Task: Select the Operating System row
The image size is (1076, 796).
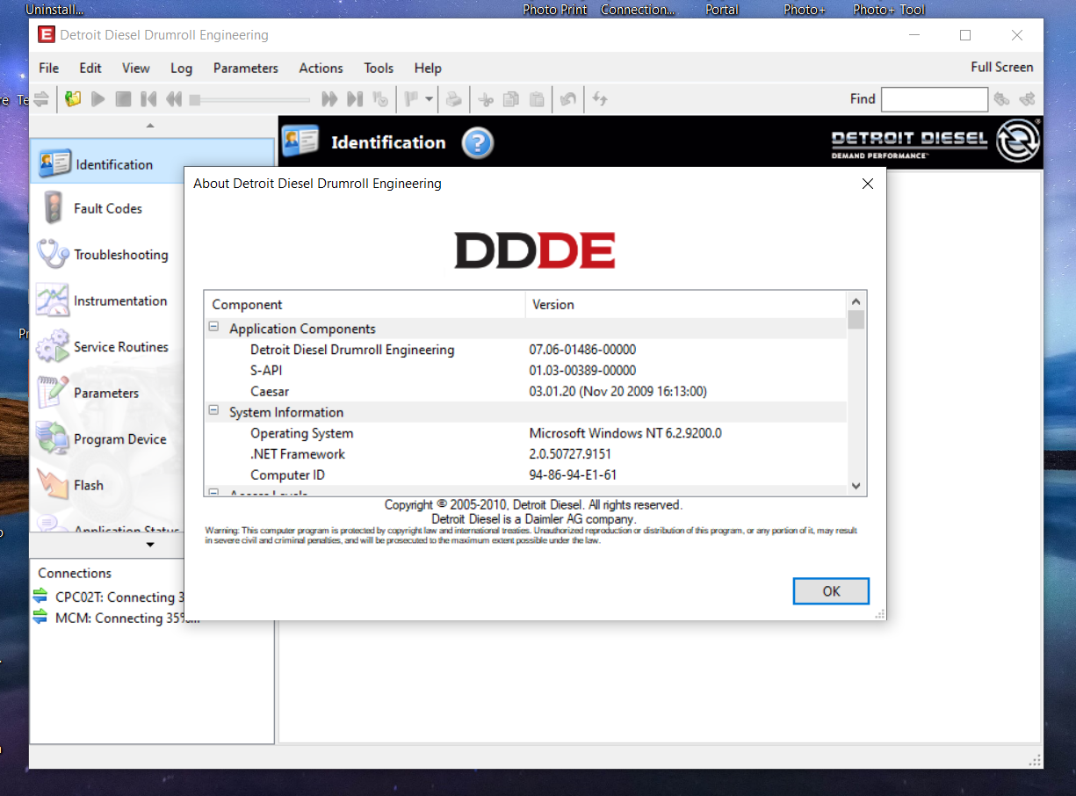Action: point(525,433)
